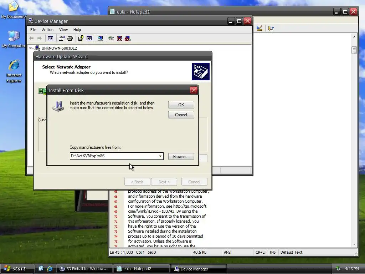Toggle the console tree pane icon
Image resolution: width=365 pixels, height=274 pixels.
pyautogui.click(x=51, y=38)
